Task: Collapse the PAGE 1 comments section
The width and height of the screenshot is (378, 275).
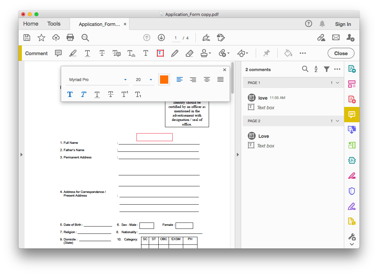Action: click(x=338, y=83)
